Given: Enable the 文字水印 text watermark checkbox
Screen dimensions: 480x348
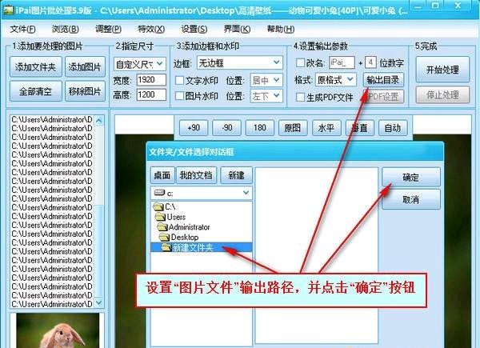Looking at the screenshot, I should (180, 80).
